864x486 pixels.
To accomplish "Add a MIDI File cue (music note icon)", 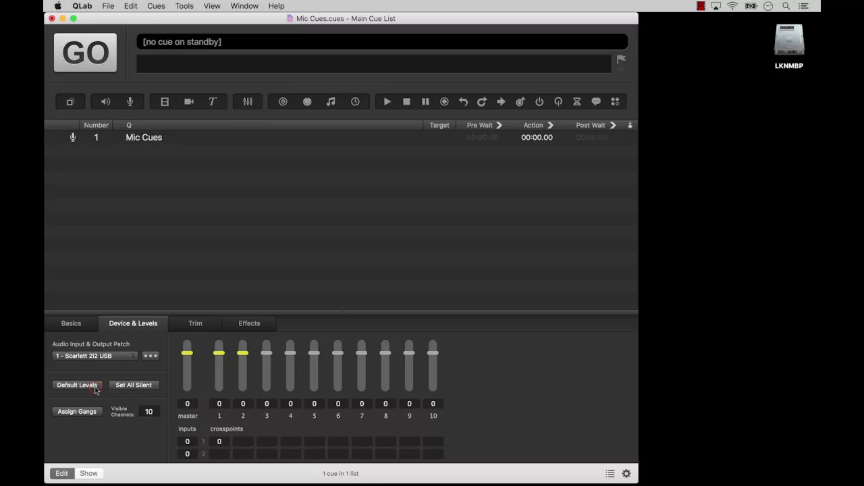I will point(331,102).
